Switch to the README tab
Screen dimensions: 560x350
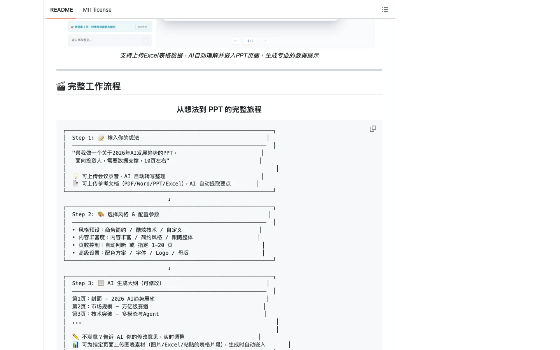[61, 10]
